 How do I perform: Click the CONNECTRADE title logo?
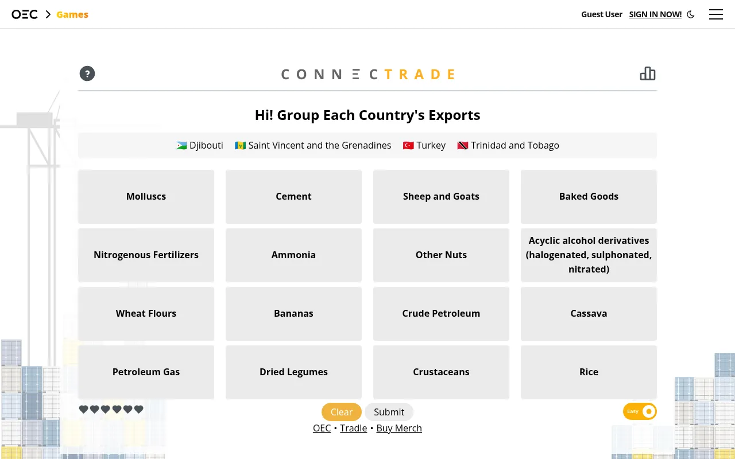coord(367,74)
